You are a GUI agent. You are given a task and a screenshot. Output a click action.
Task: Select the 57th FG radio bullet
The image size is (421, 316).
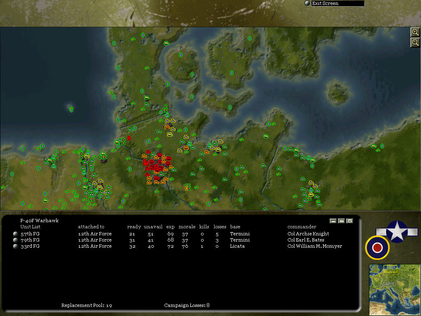(x=16, y=234)
